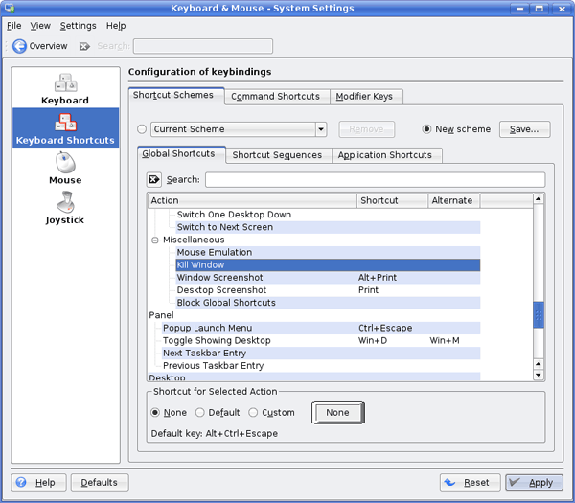Viewport: 575px width, 503px height.
Task: Select the Current Scheme radio button
Action: [x=142, y=129]
